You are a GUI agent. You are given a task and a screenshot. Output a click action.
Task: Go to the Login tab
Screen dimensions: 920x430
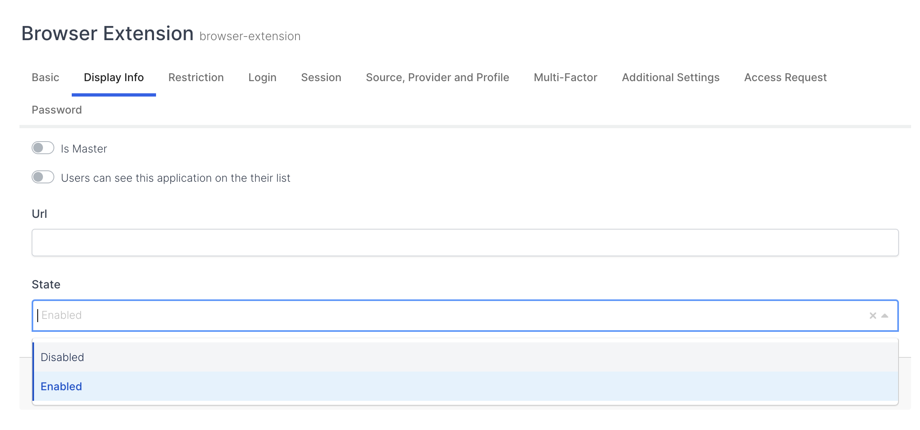coord(262,77)
